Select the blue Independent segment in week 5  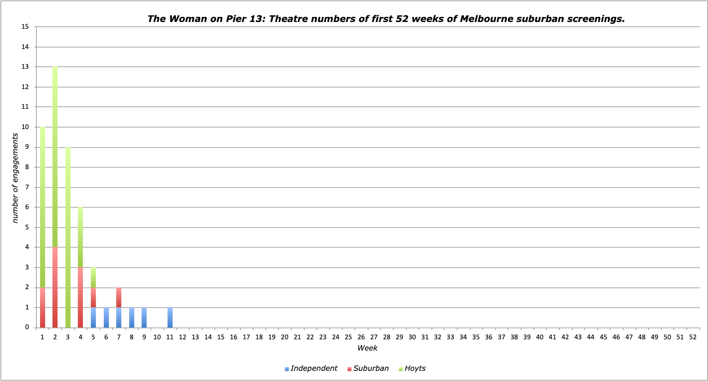point(94,318)
